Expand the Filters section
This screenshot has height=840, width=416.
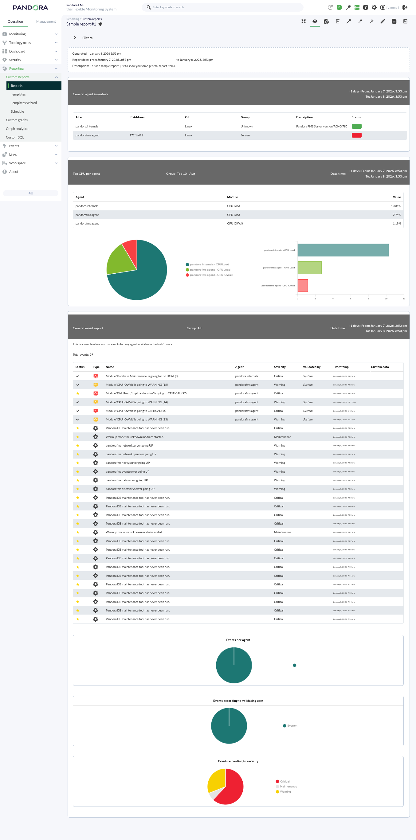pyautogui.click(x=75, y=38)
